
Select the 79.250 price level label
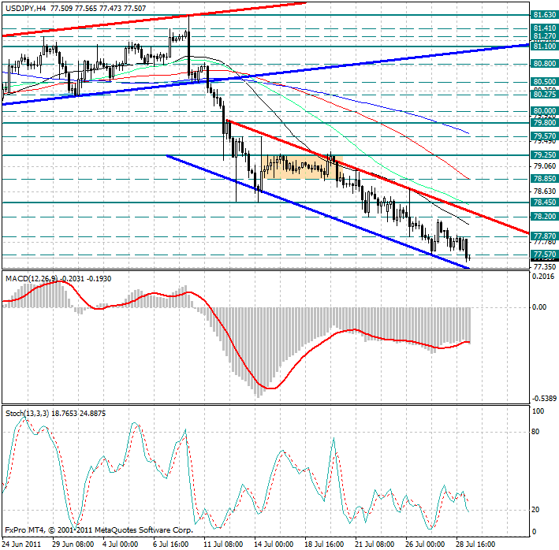pyautogui.click(x=544, y=155)
